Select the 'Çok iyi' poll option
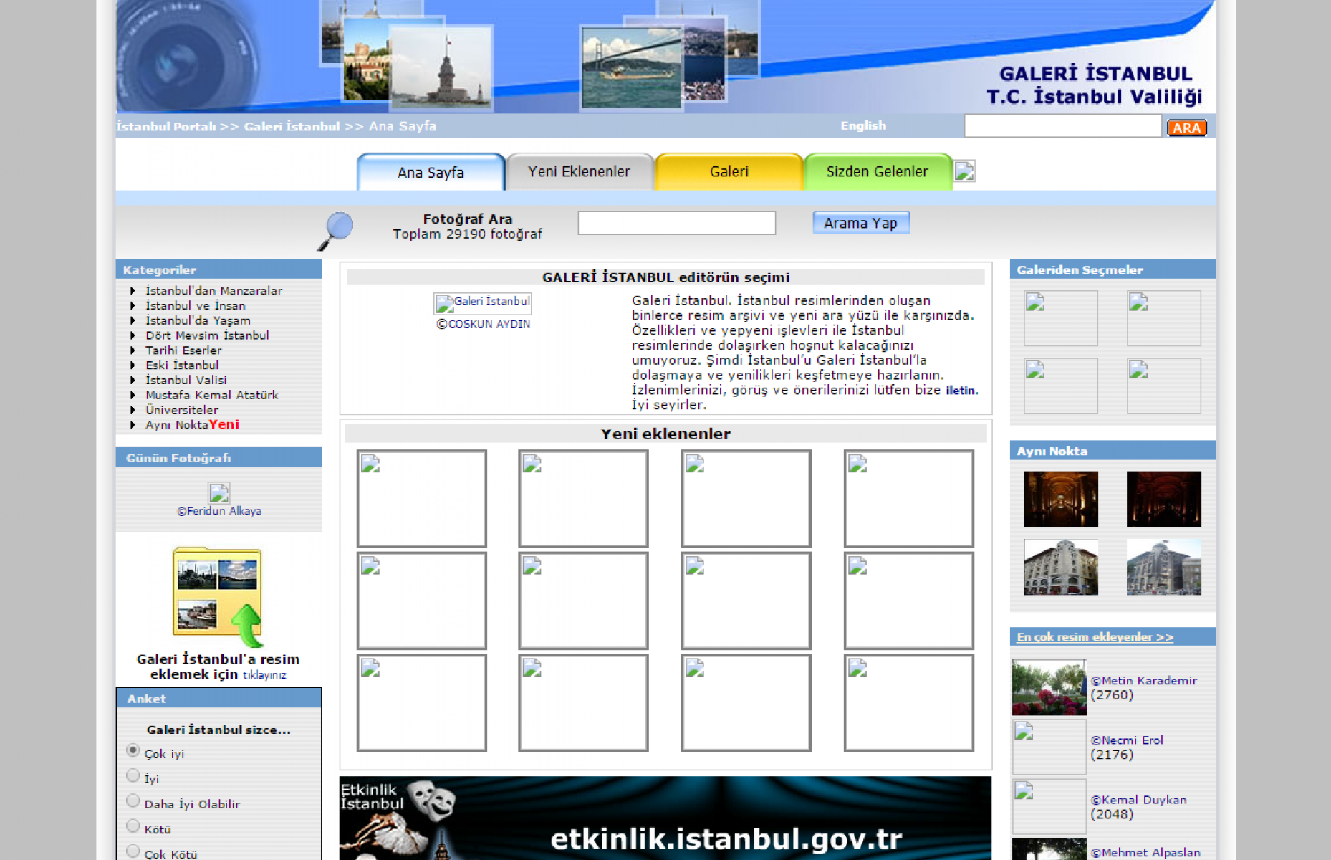 (x=133, y=750)
